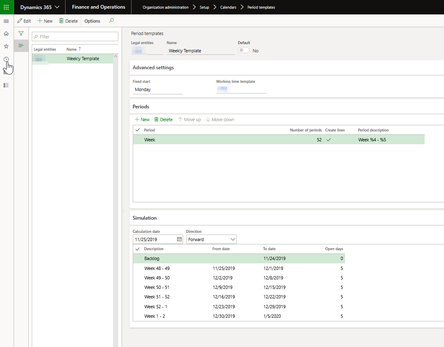Expand the navigation pane hamburger icon
The width and height of the screenshot is (444, 347).
point(6,21)
